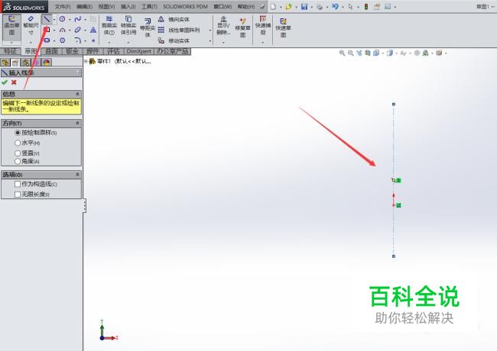Click the Open file icon

click(x=288, y=7)
